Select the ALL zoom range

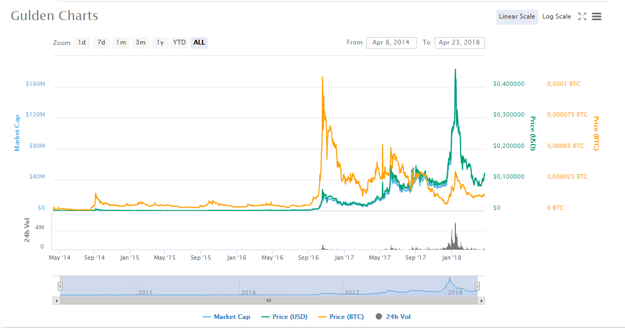click(199, 42)
